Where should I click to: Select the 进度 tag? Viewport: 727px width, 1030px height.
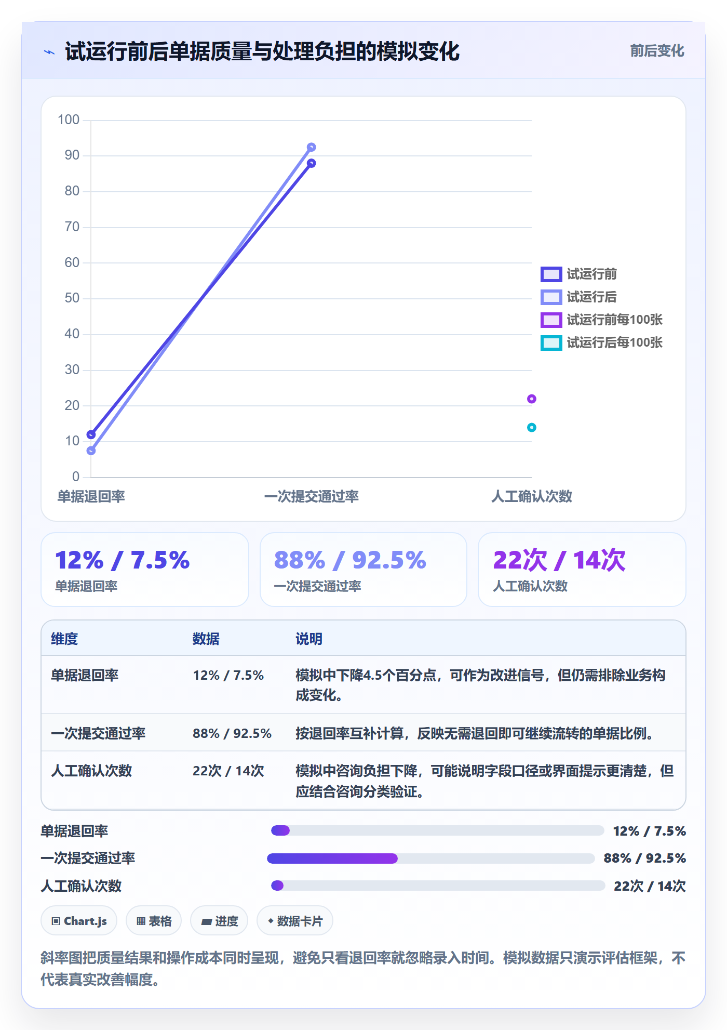pyautogui.click(x=219, y=920)
